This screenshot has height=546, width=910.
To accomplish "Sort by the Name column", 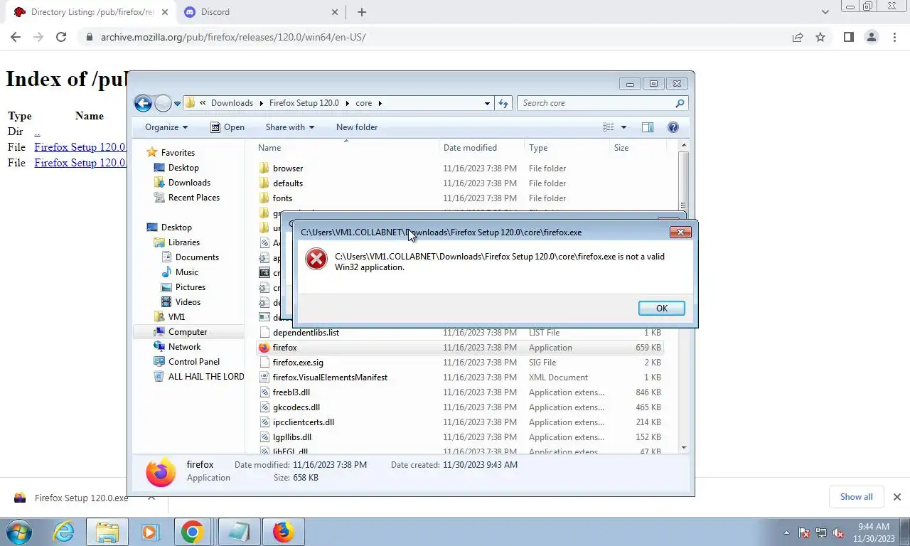I will [347, 148].
